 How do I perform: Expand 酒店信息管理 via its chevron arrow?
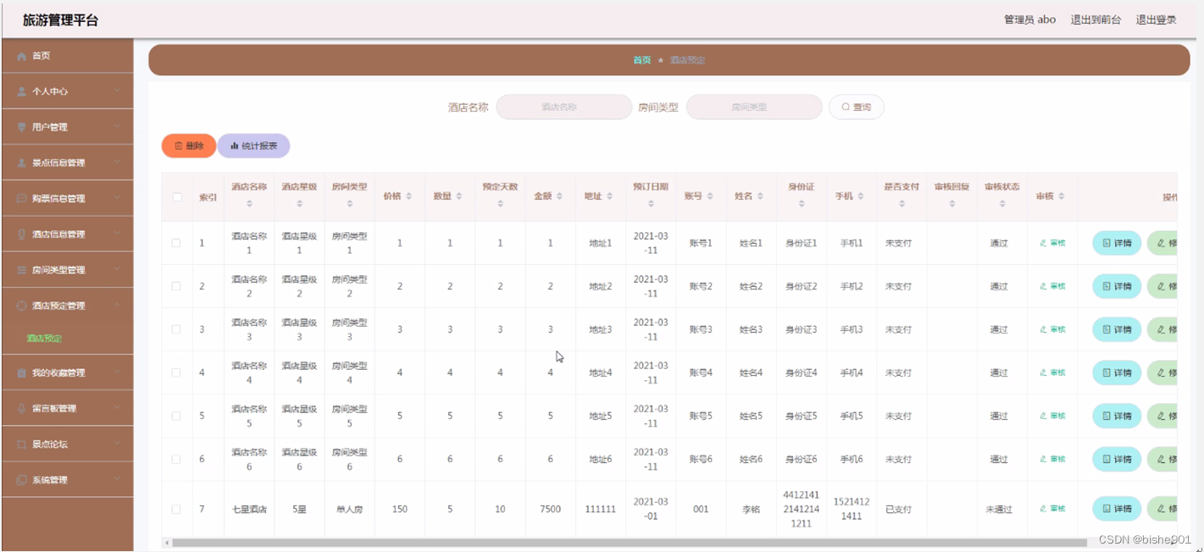pos(117,235)
